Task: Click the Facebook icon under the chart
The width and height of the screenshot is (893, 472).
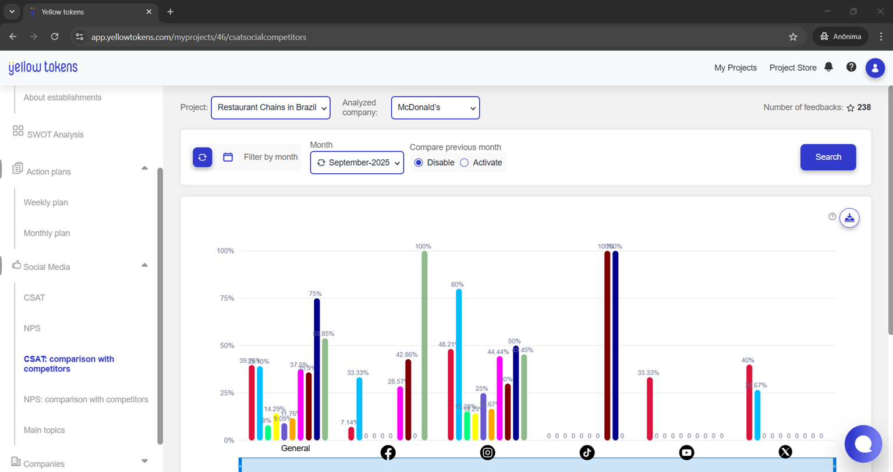Action: [x=388, y=452]
